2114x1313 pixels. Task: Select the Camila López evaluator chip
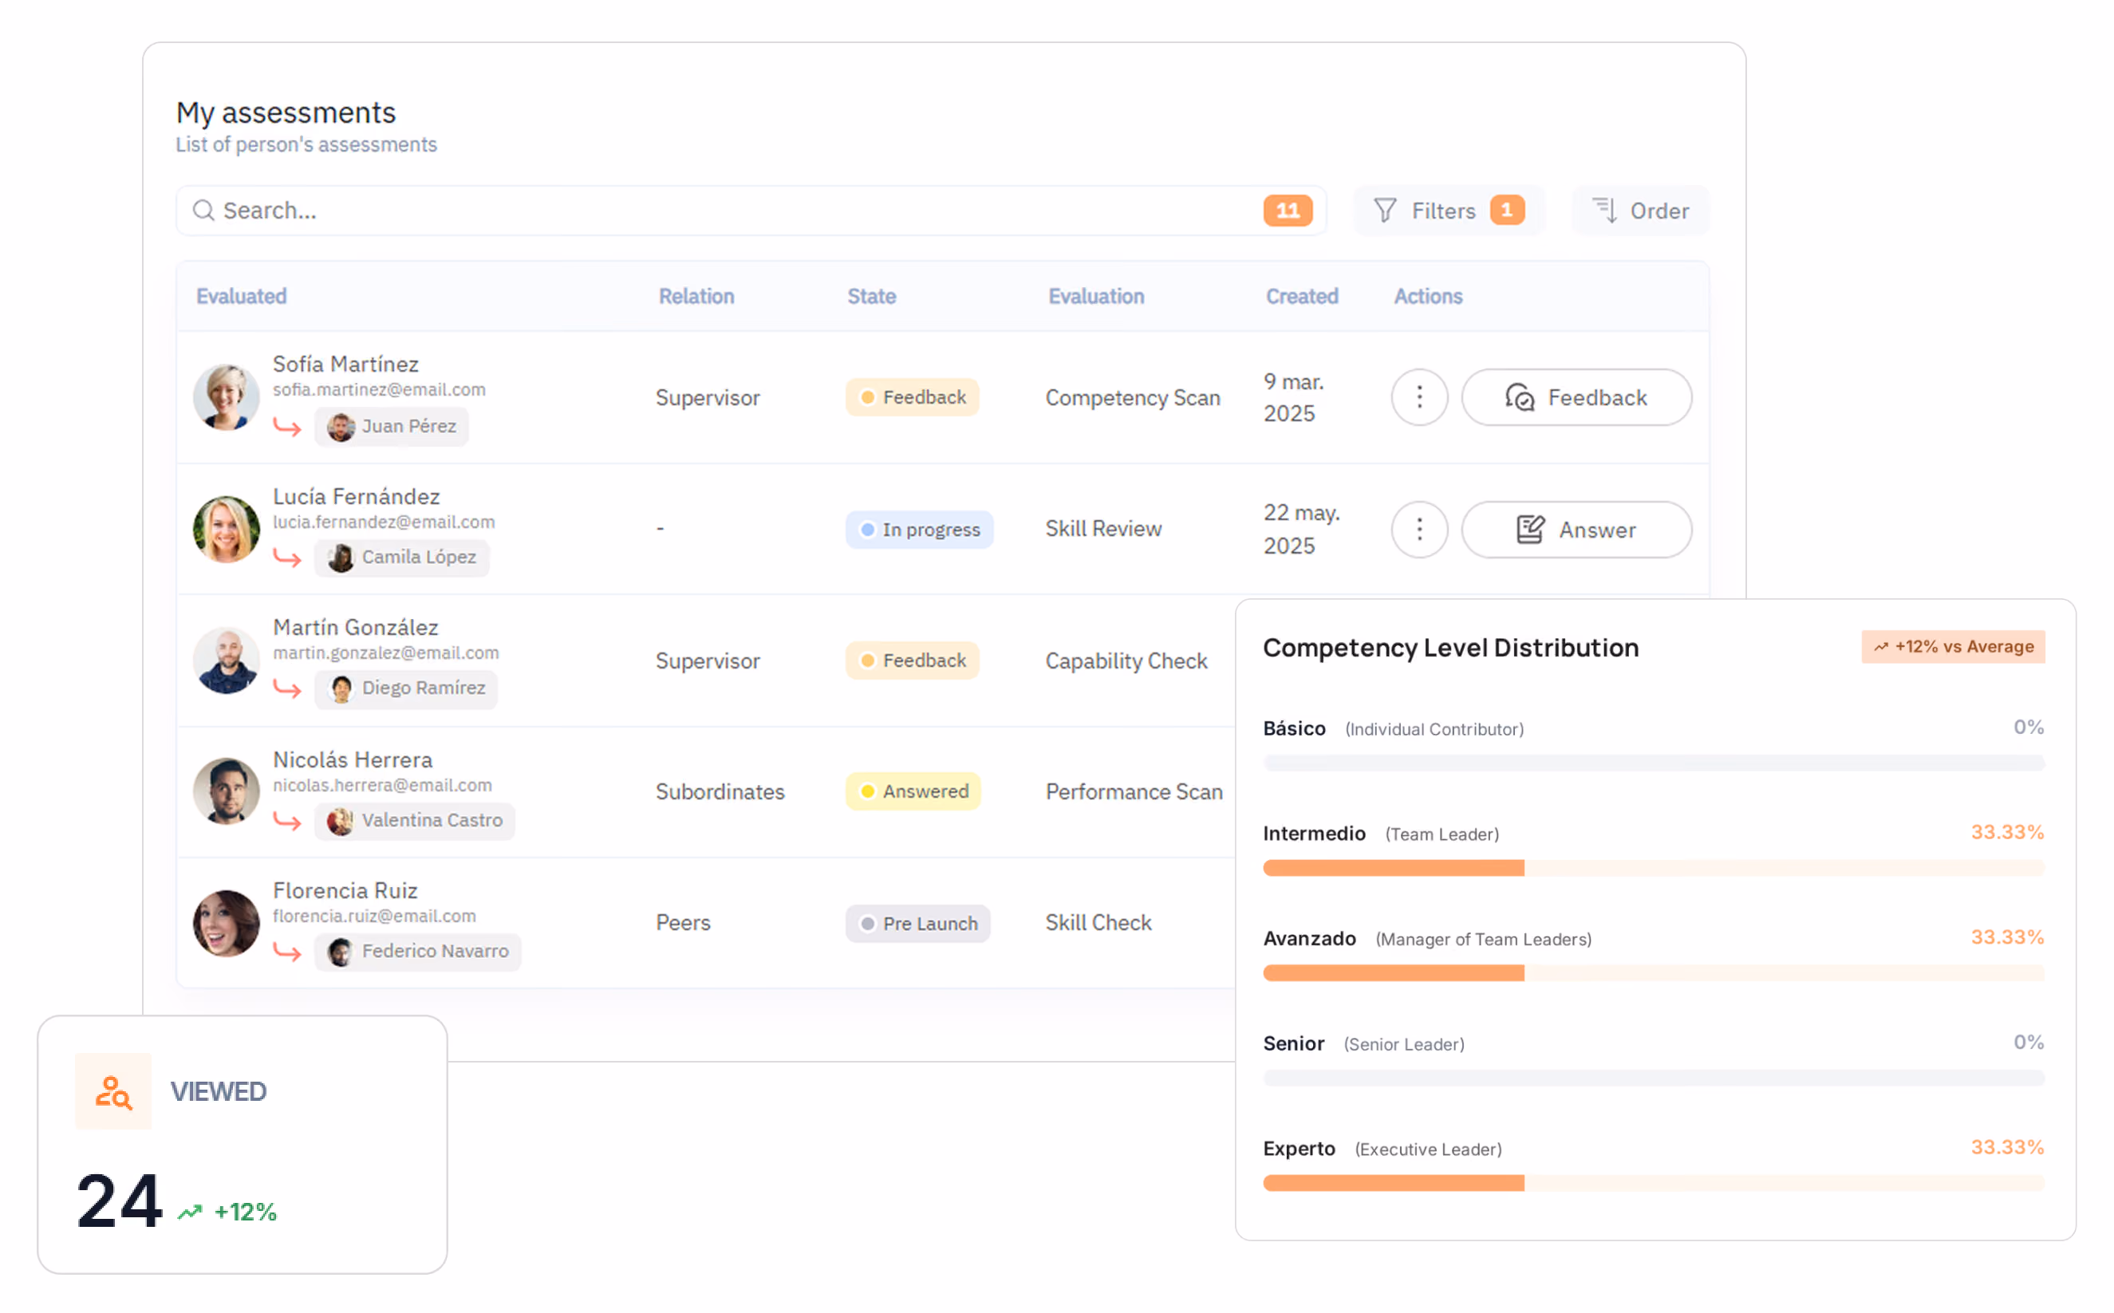point(404,559)
